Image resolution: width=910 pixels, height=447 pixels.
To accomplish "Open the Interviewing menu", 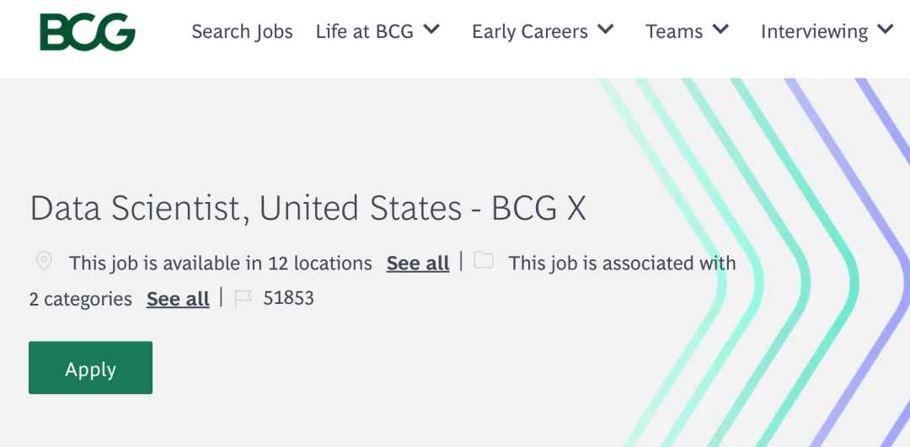I will (814, 31).
